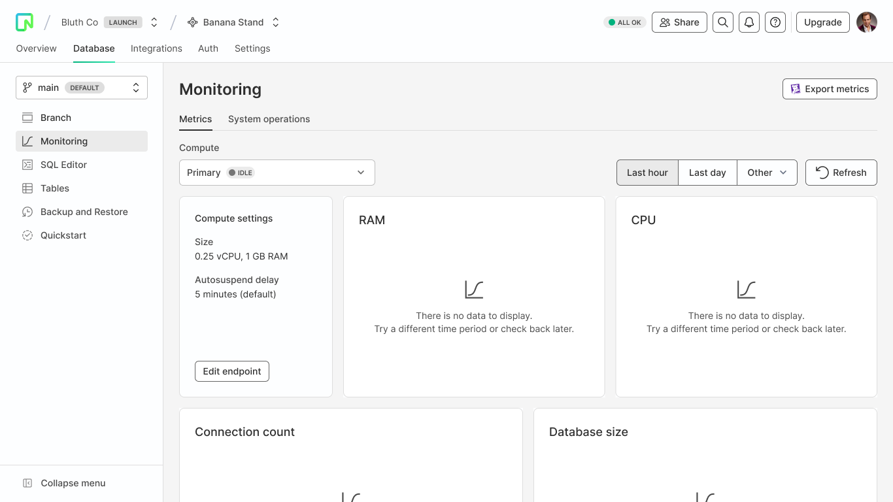Click the Export metrics button
Screen dimensions: 893x502
(830, 89)
